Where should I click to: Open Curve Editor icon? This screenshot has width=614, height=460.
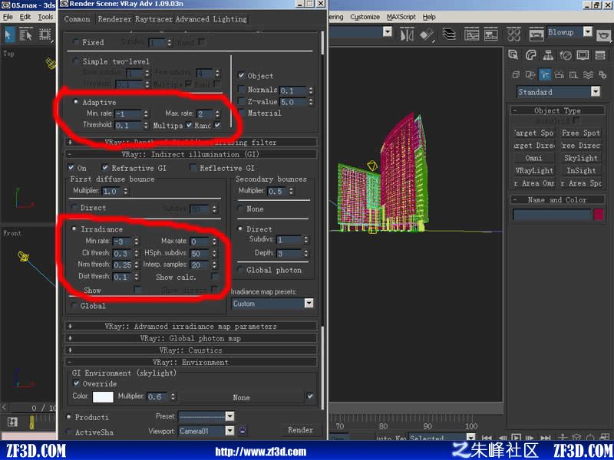pos(472,34)
